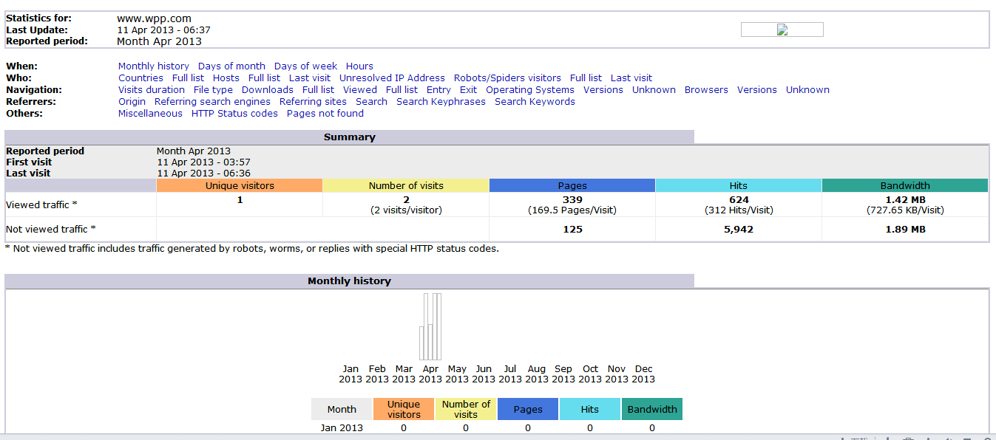The height and width of the screenshot is (440, 996).
Task: View Operating Systems report
Action: click(530, 89)
